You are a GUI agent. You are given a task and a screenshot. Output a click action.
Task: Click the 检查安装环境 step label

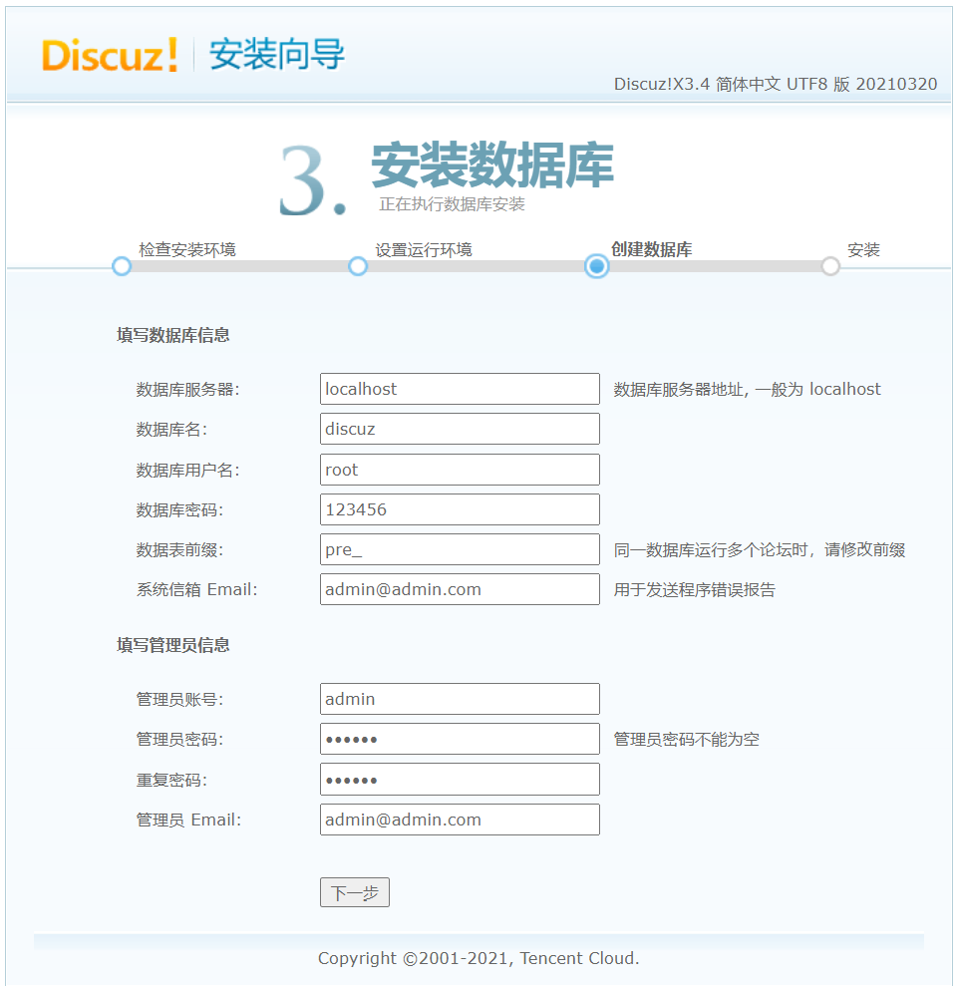click(x=187, y=249)
